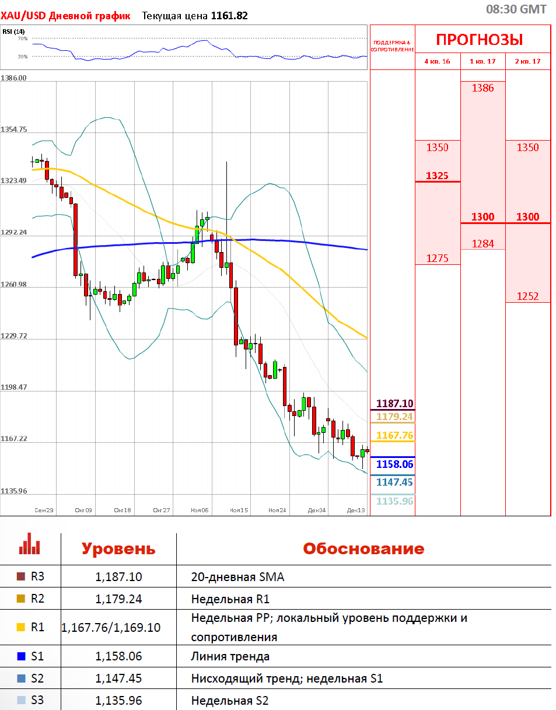Select the '4 кв. 16' forecast column header
The height and width of the screenshot is (710, 556).
tap(437, 61)
